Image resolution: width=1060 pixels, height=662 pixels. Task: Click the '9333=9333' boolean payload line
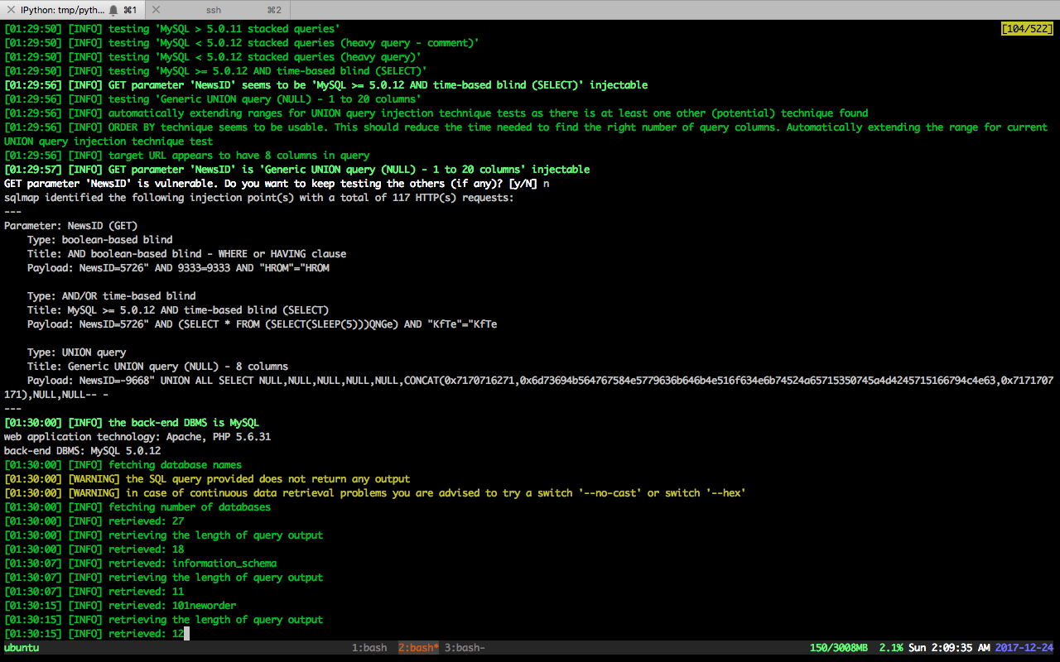178,268
